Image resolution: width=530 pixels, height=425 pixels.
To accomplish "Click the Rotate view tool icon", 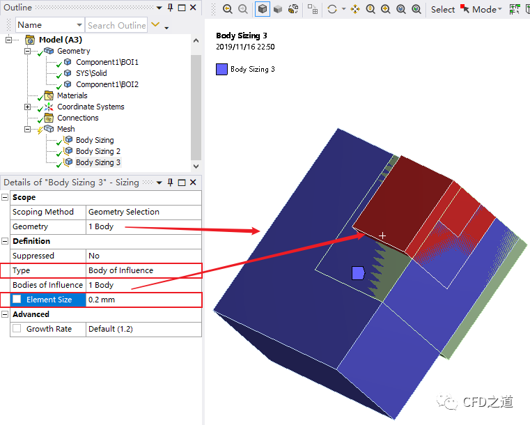I will point(332,9).
